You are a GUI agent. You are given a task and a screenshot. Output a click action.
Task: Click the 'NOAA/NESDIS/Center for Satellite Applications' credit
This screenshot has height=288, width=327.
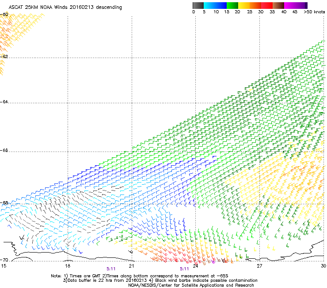[191, 285]
